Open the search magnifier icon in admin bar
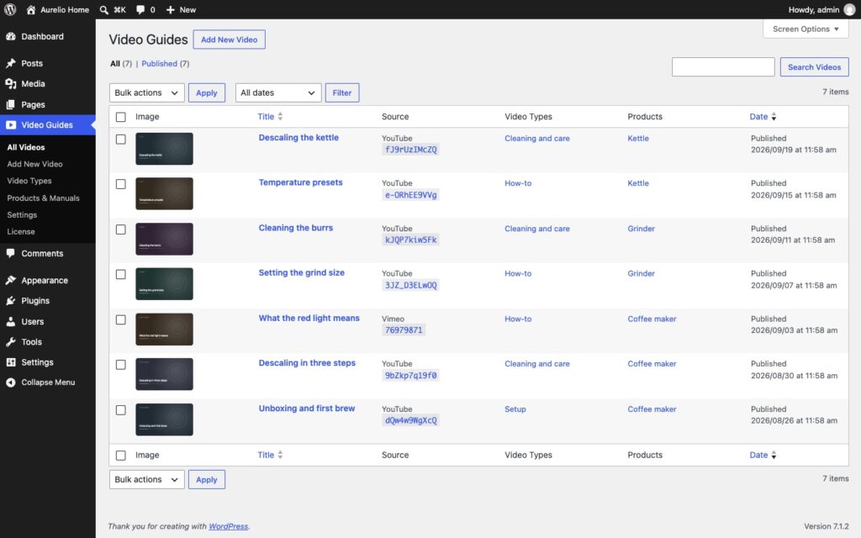The height and width of the screenshot is (538, 861). click(x=103, y=9)
